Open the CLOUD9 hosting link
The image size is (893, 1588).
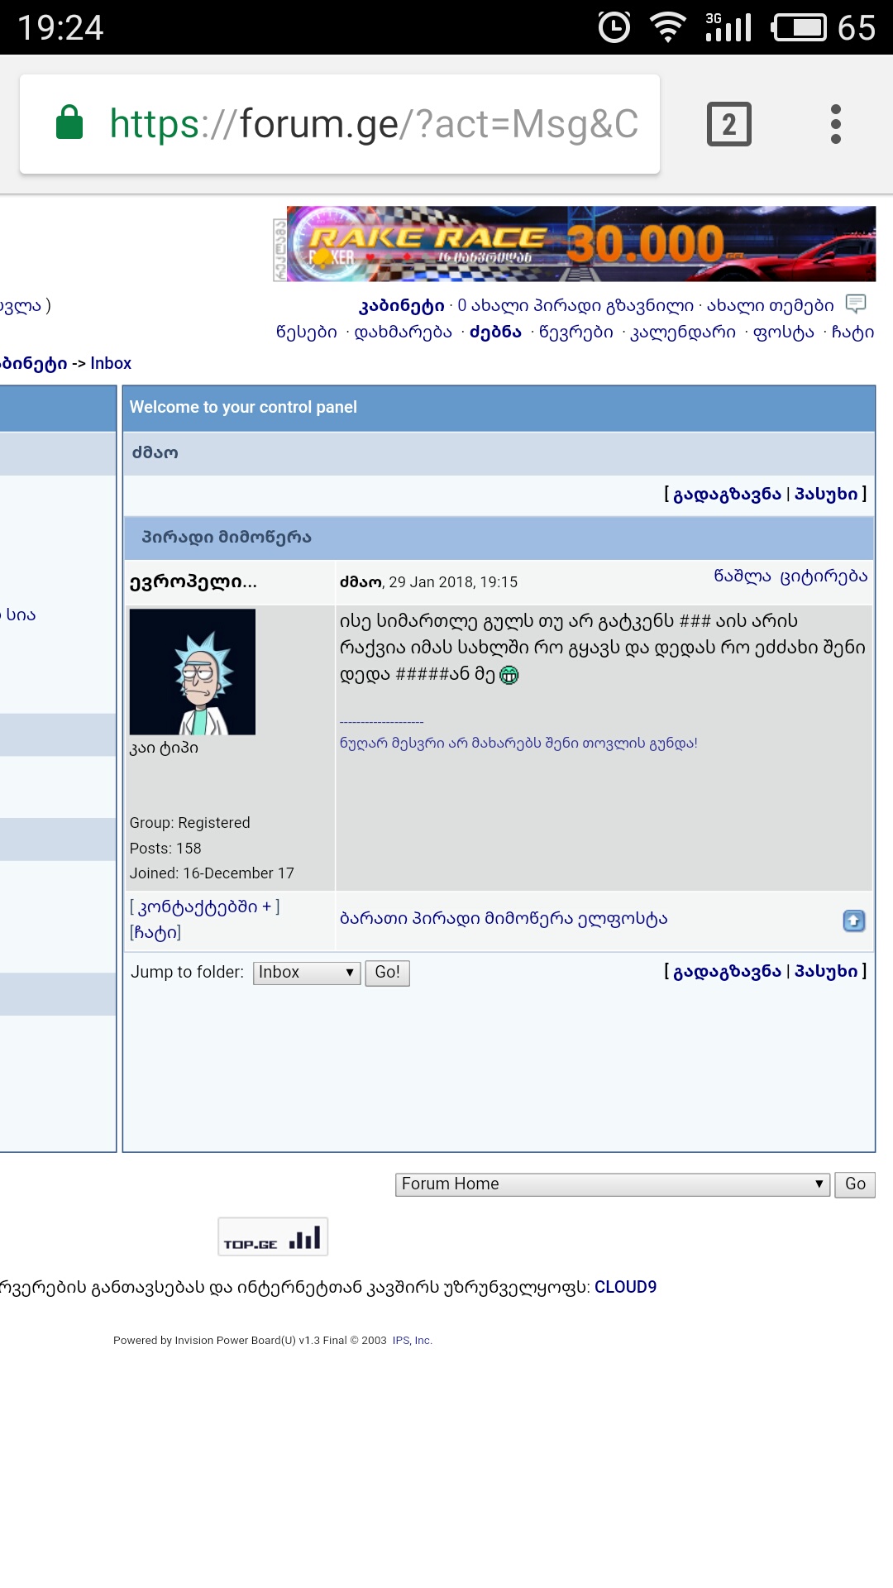[x=625, y=1287]
